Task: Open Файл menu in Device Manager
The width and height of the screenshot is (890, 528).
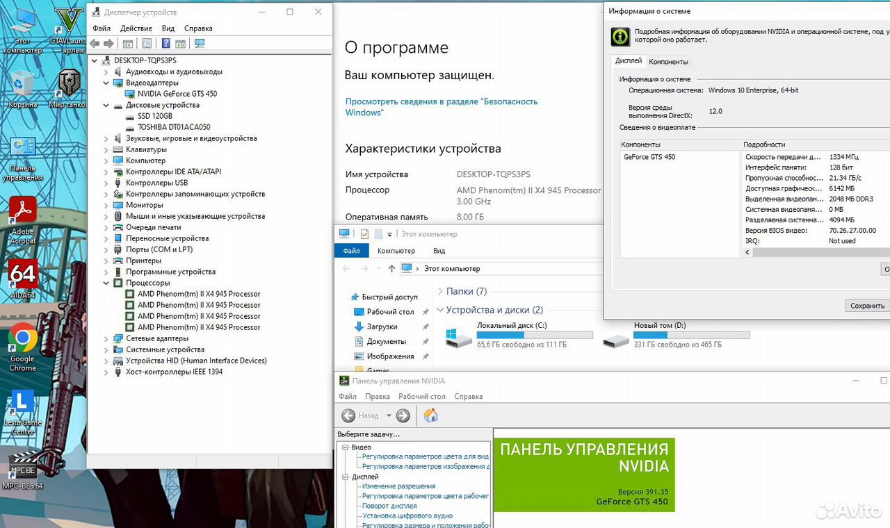Action: (x=102, y=28)
